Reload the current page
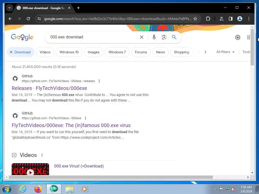 (28, 19)
